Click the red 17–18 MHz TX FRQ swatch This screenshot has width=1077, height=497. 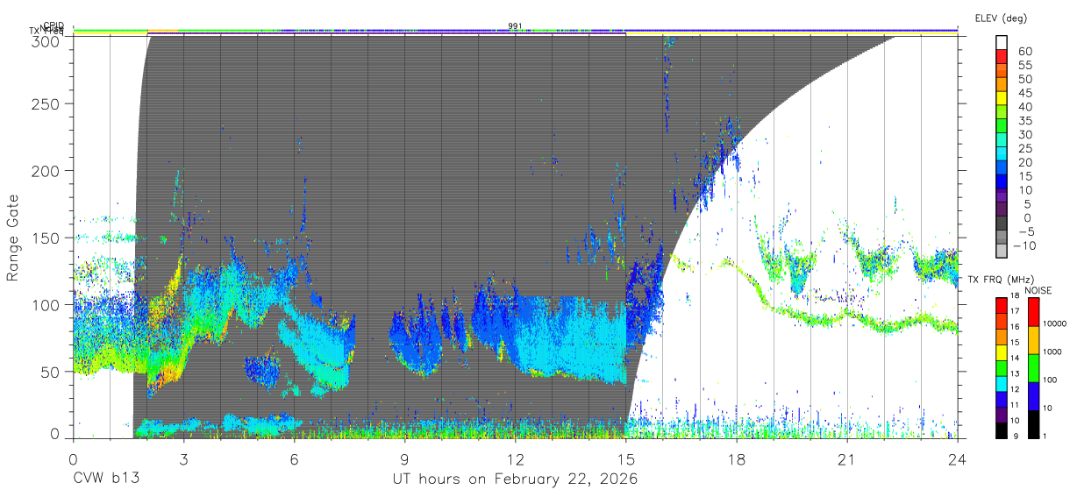[1002, 305]
